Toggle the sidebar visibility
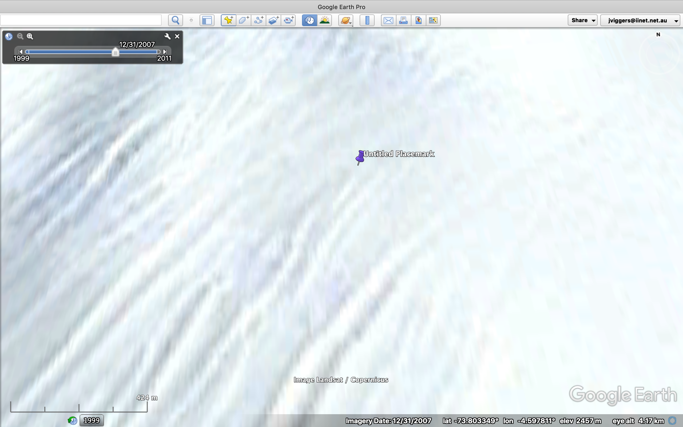The image size is (683, 427). [207, 20]
